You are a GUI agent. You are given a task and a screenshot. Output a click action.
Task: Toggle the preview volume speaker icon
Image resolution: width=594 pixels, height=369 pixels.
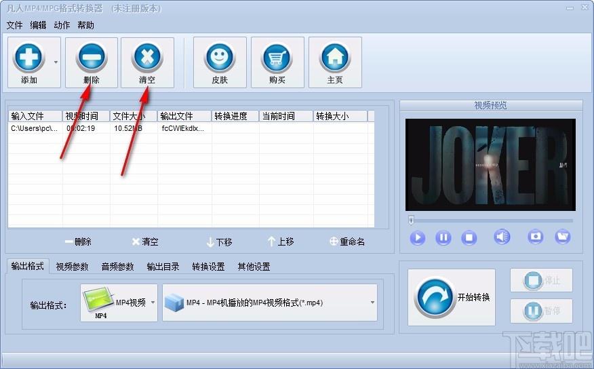pyautogui.click(x=502, y=237)
